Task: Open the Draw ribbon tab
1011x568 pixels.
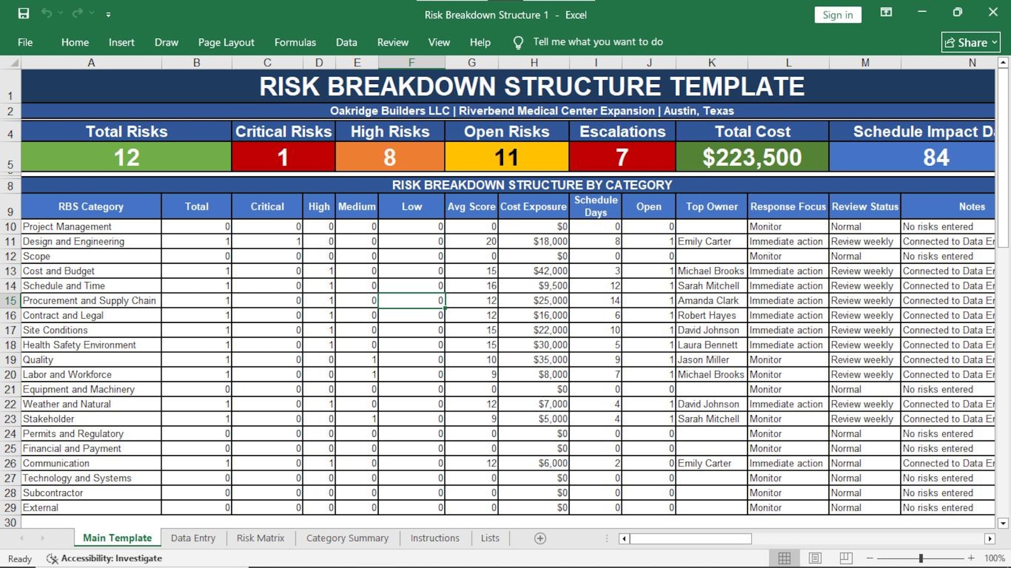Action: (166, 42)
